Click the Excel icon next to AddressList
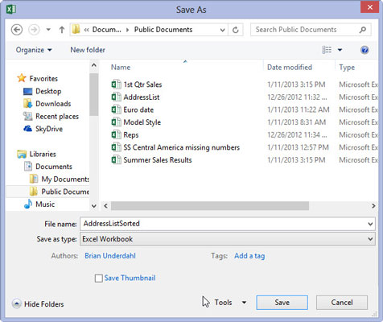 (116, 97)
